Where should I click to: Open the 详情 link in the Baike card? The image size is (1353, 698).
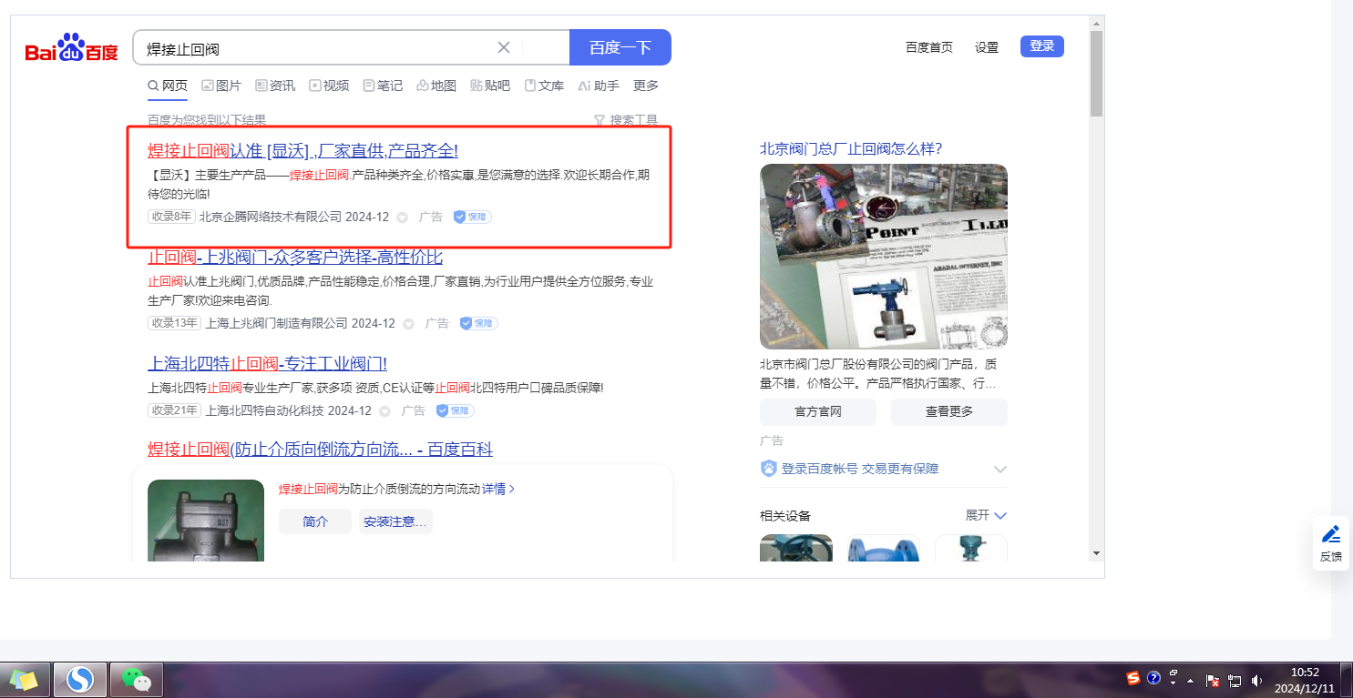(x=498, y=489)
